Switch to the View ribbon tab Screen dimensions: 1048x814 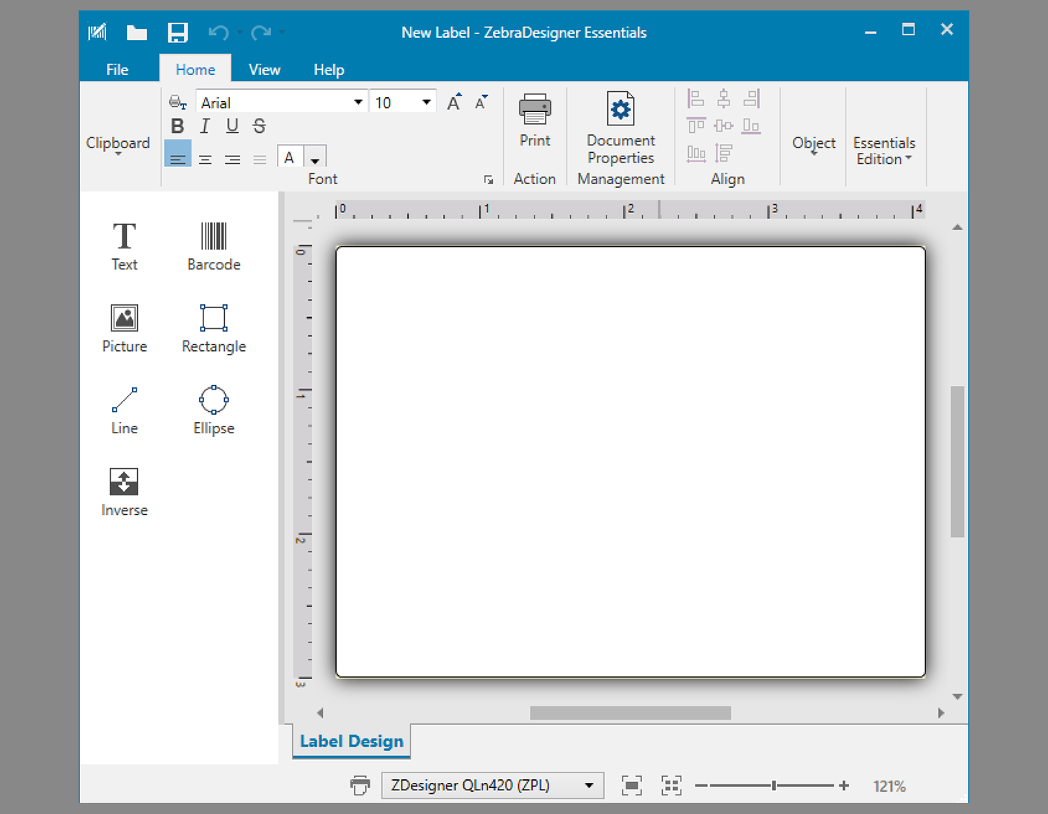pyautogui.click(x=264, y=70)
